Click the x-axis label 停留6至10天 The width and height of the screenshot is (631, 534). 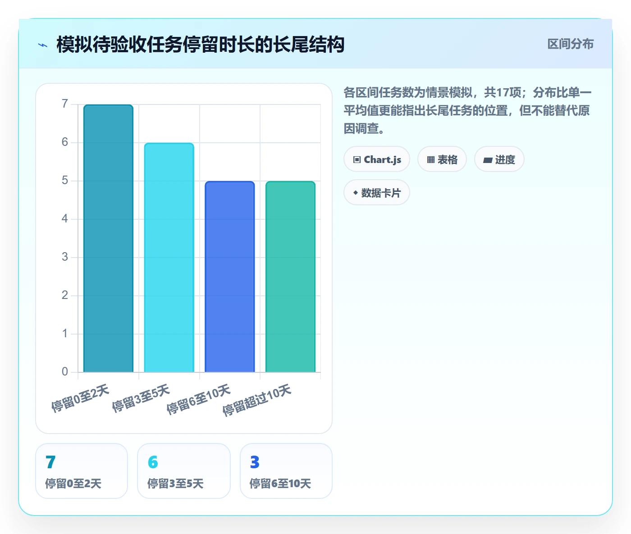198,399
